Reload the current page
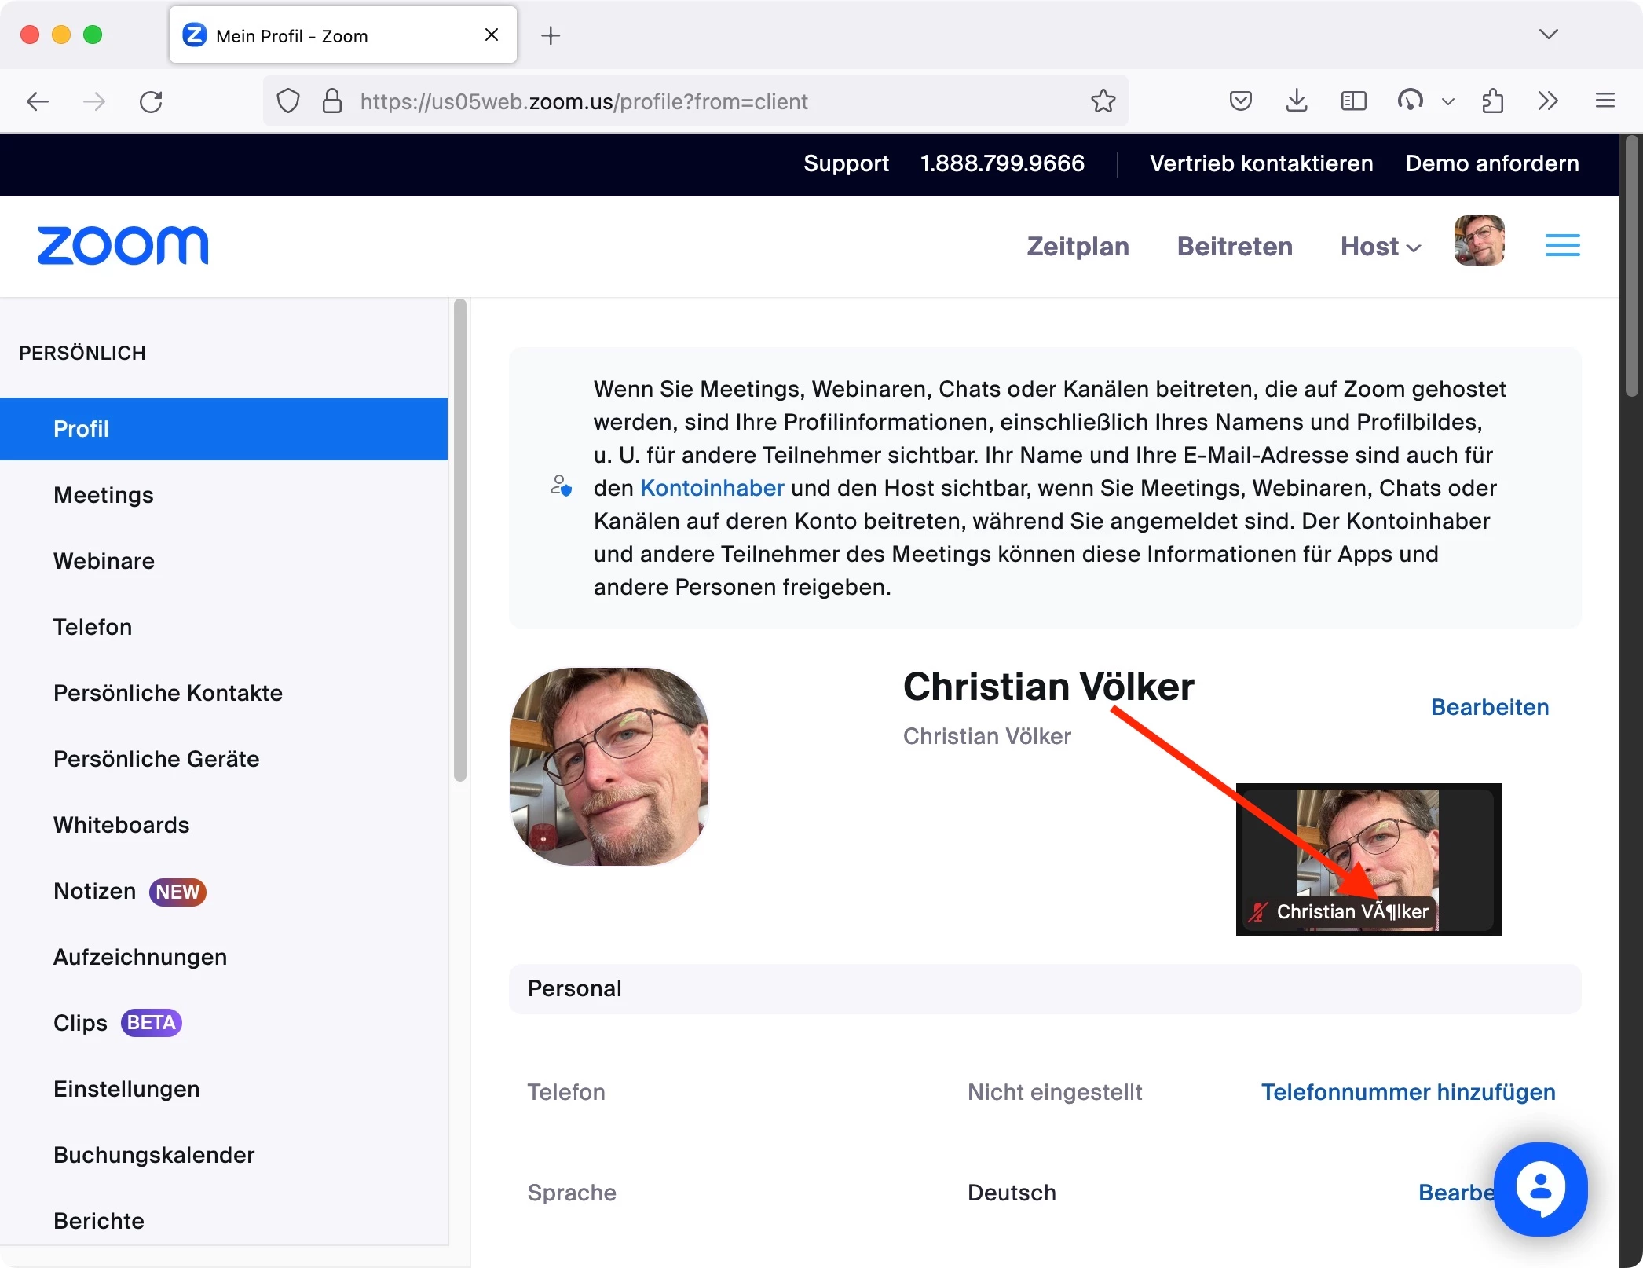1643x1268 pixels. point(151,101)
